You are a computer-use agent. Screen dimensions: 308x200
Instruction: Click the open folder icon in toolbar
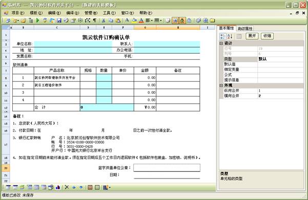24,20
